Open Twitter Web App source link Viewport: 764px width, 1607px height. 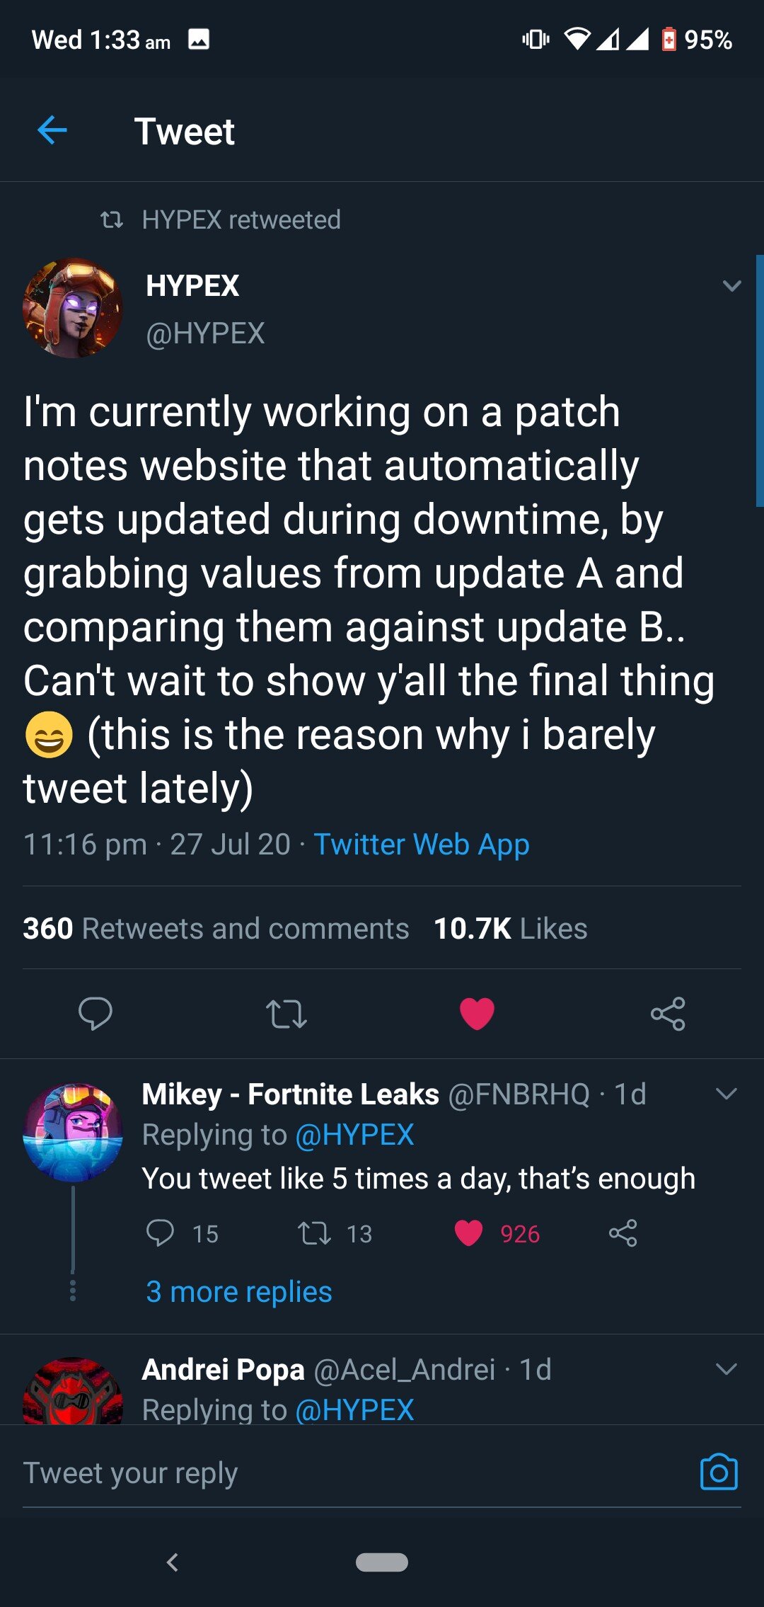point(422,844)
